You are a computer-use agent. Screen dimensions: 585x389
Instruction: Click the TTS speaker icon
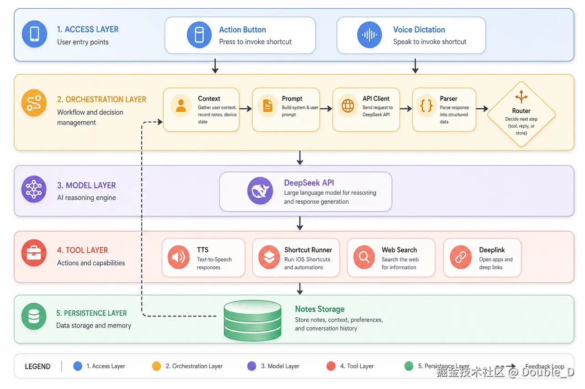178,257
